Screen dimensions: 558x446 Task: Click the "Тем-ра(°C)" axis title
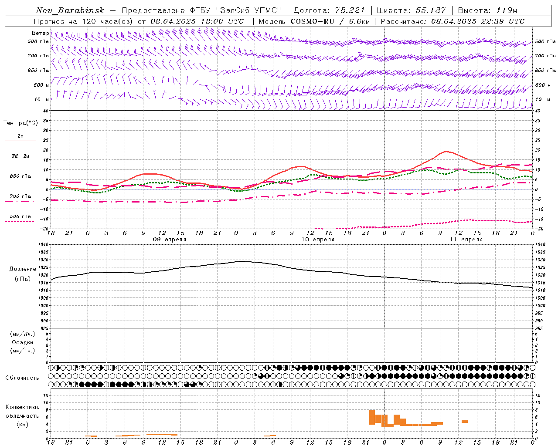pos(20,123)
